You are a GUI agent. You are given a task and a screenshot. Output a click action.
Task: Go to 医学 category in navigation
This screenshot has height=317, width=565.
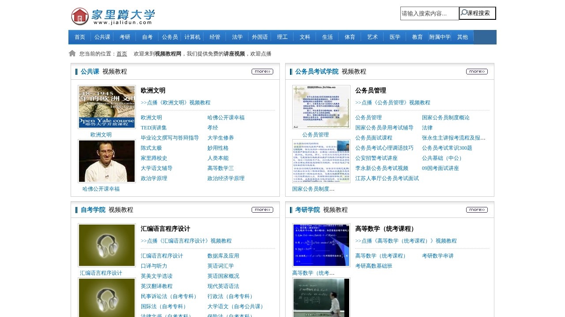click(x=395, y=37)
